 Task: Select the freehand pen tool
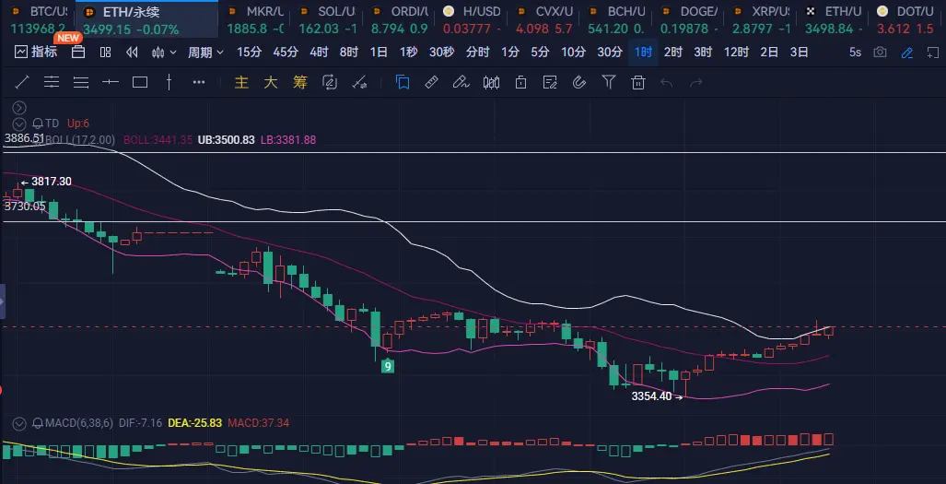coord(461,82)
